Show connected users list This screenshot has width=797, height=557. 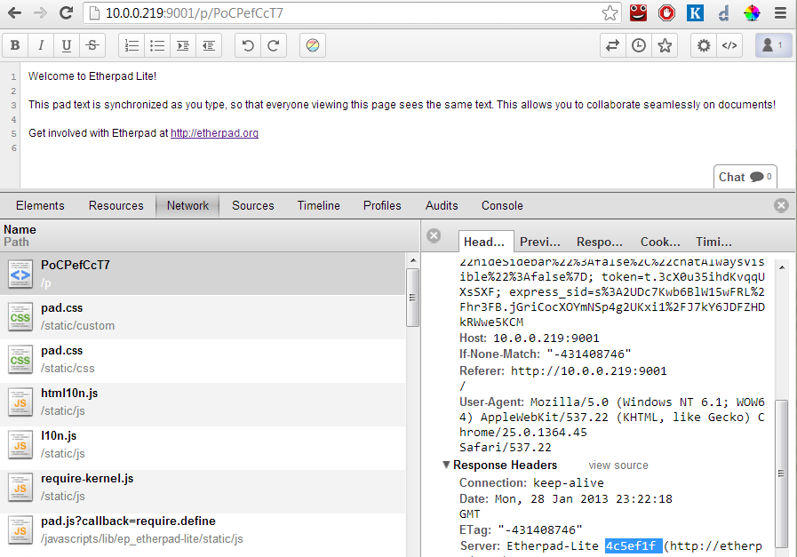[x=773, y=45]
